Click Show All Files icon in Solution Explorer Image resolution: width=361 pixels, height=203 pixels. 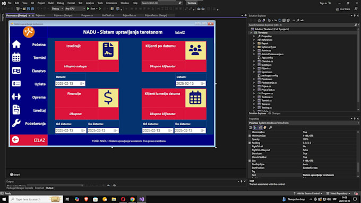[288, 20]
